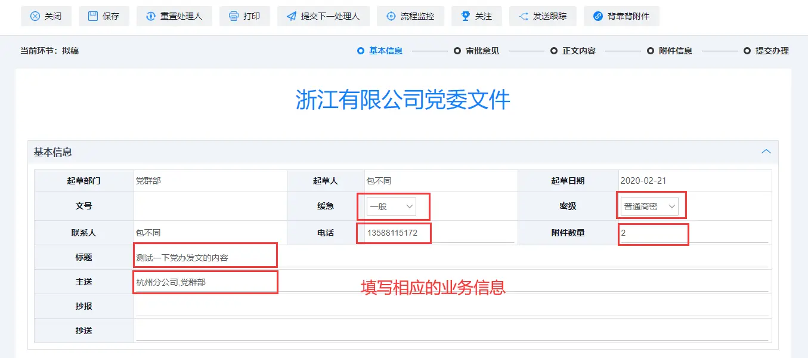Click the 起草日期 value 2020-02-21
The height and width of the screenshot is (358, 808).
click(643, 181)
